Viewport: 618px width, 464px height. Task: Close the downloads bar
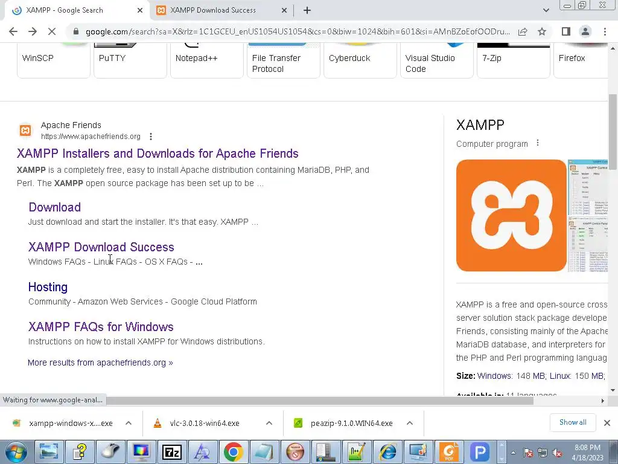[607, 423]
